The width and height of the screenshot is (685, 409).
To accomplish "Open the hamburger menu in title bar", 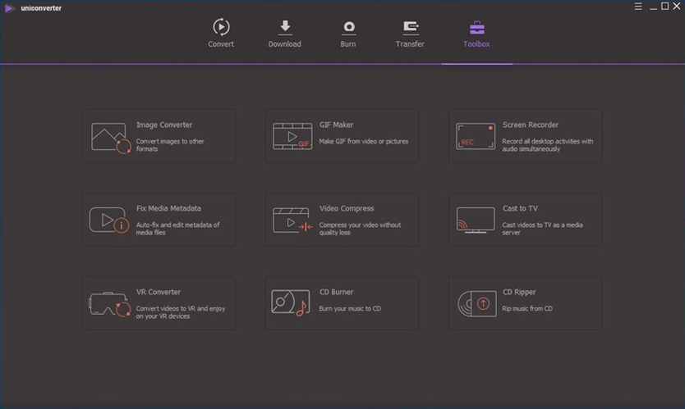I will (x=638, y=7).
